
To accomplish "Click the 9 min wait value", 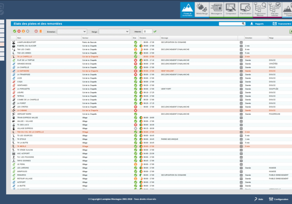I will [247, 50].
